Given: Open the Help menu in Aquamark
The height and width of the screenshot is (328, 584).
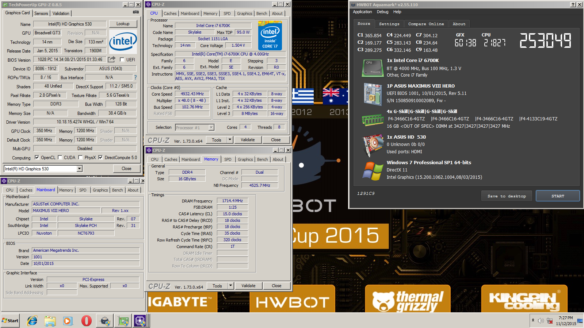Looking at the screenshot, I should [x=397, y=12].
